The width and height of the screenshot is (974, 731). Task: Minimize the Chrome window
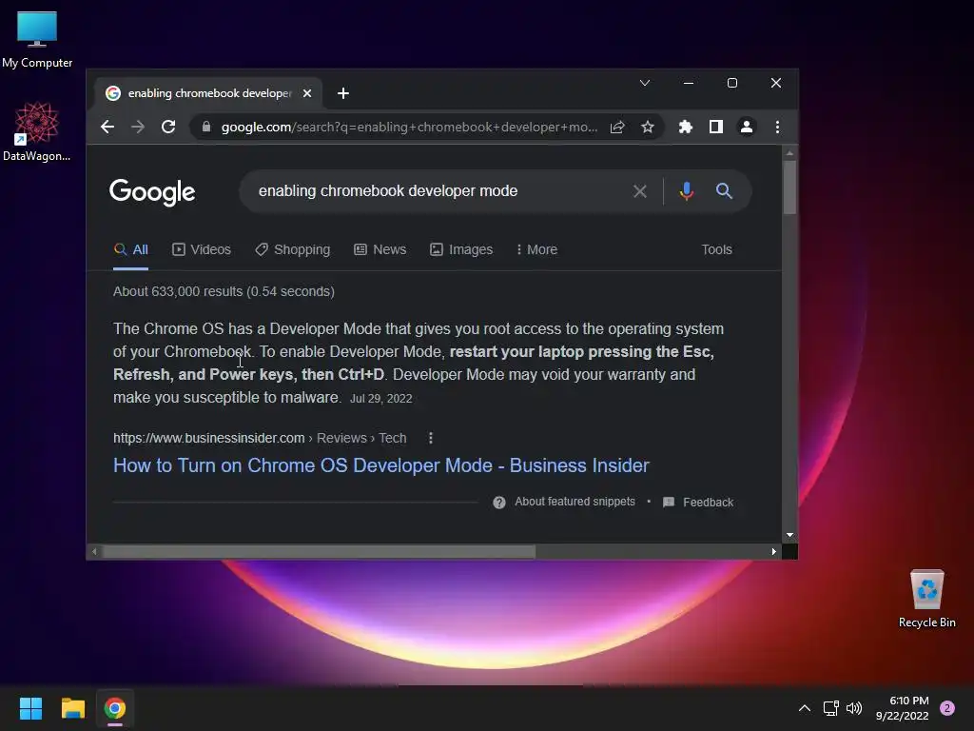click(x=689, y=83)
